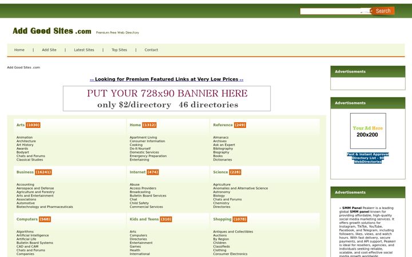Open Add Site in the navigation bar
The width and height of the screenshot is (412, 257).
49,50
